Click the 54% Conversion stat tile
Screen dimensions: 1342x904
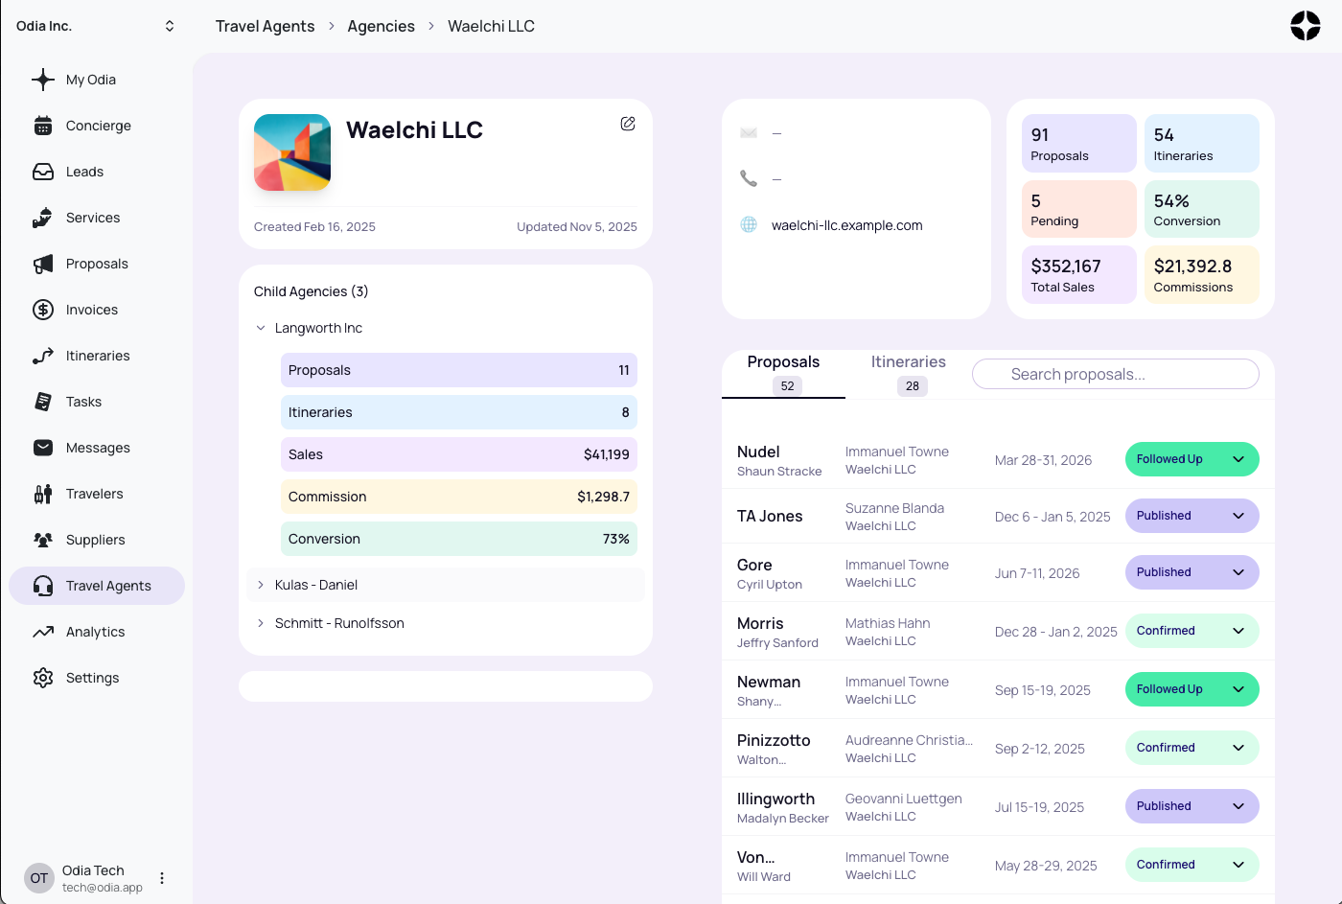[x=1201, y=208]
